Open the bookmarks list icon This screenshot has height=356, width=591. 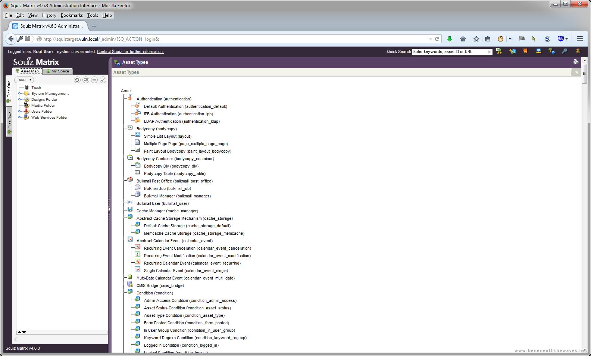488,39
